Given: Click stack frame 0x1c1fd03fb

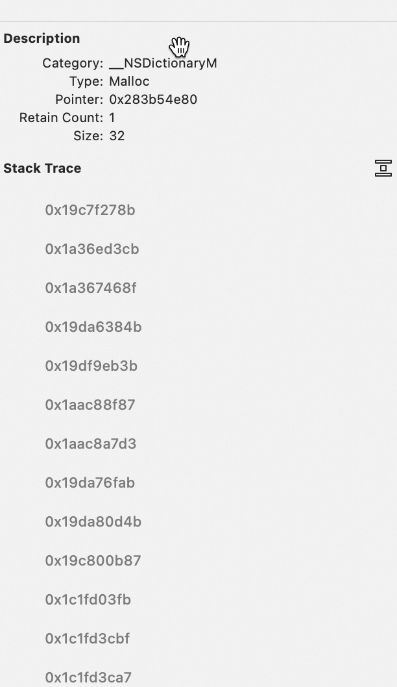Looking at the screenshot, I should click(88, 599).
